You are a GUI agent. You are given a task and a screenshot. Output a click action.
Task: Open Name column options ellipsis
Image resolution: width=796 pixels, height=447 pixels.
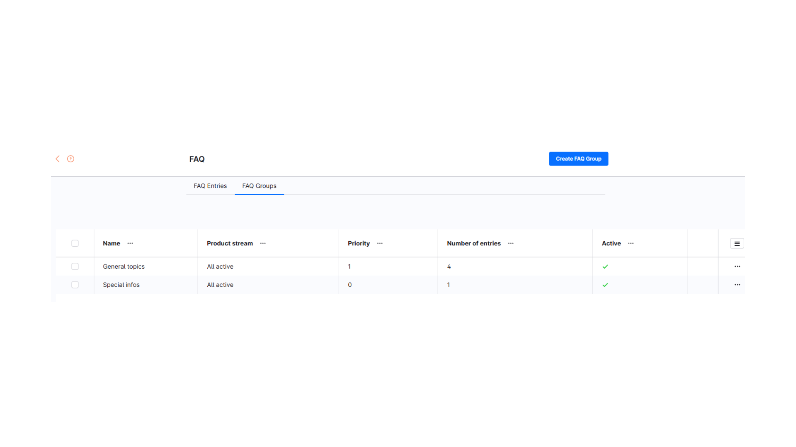(x=130, y=243)
